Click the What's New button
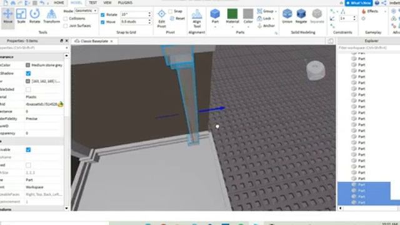 point(358,2)
